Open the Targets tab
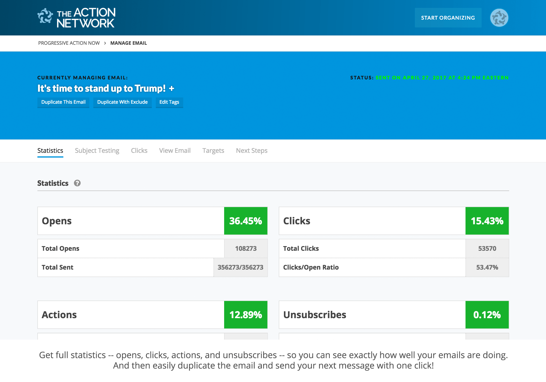 pyautogui.click(x=213, y=151)
